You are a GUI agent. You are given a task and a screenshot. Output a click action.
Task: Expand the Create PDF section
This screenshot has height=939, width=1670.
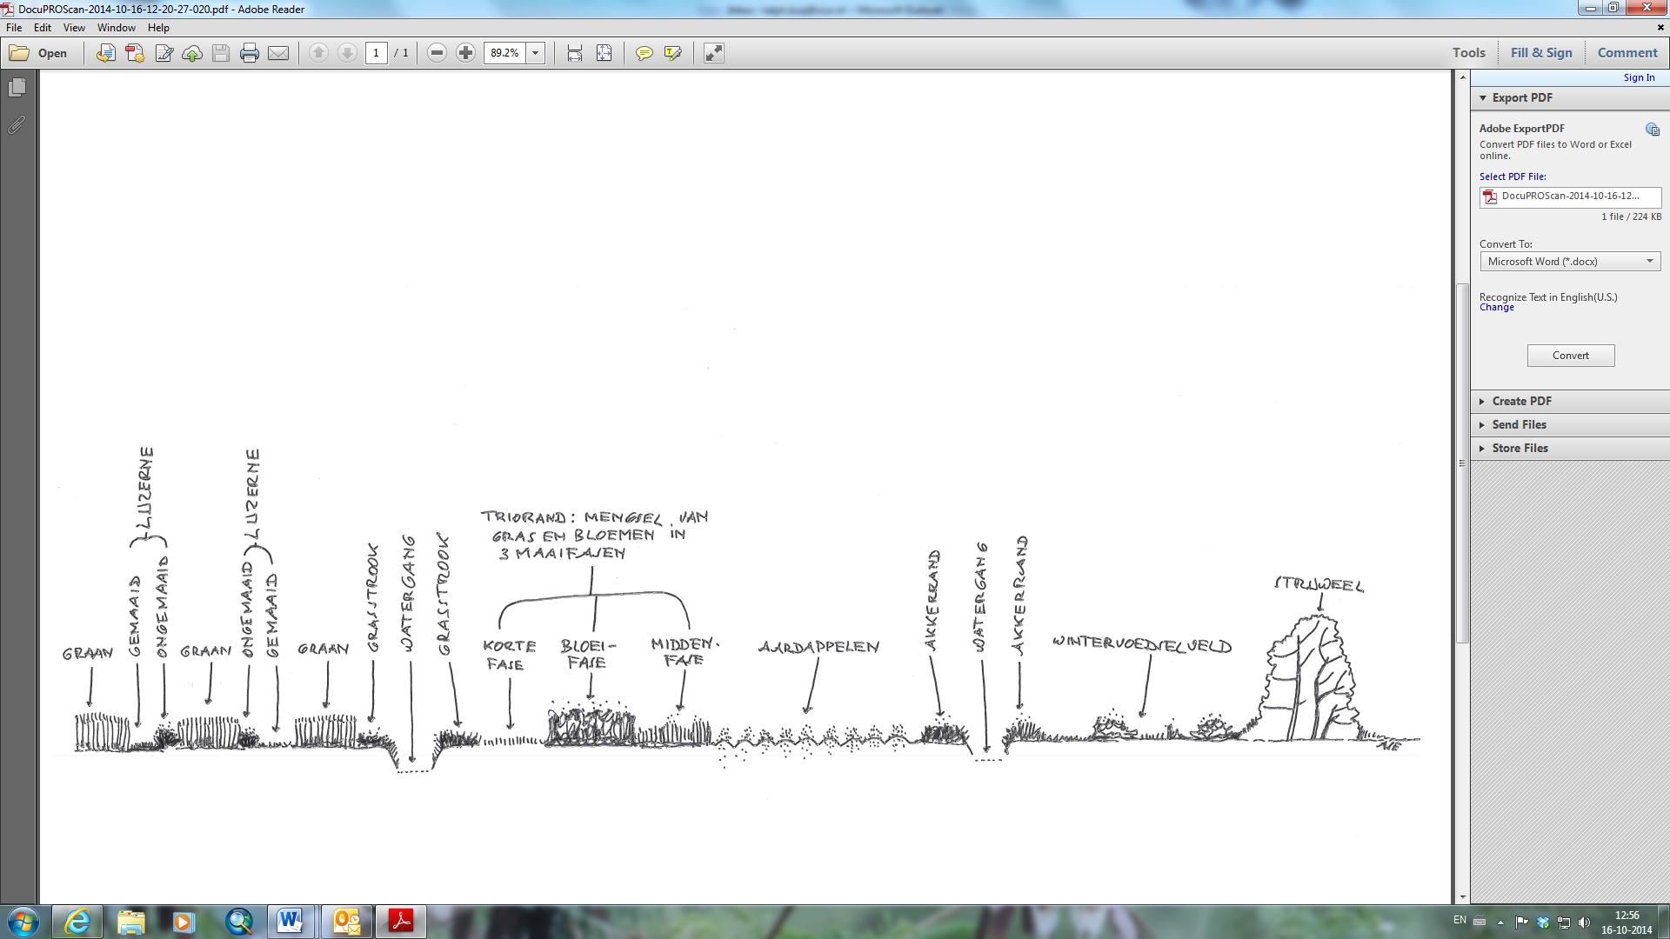1521,401
